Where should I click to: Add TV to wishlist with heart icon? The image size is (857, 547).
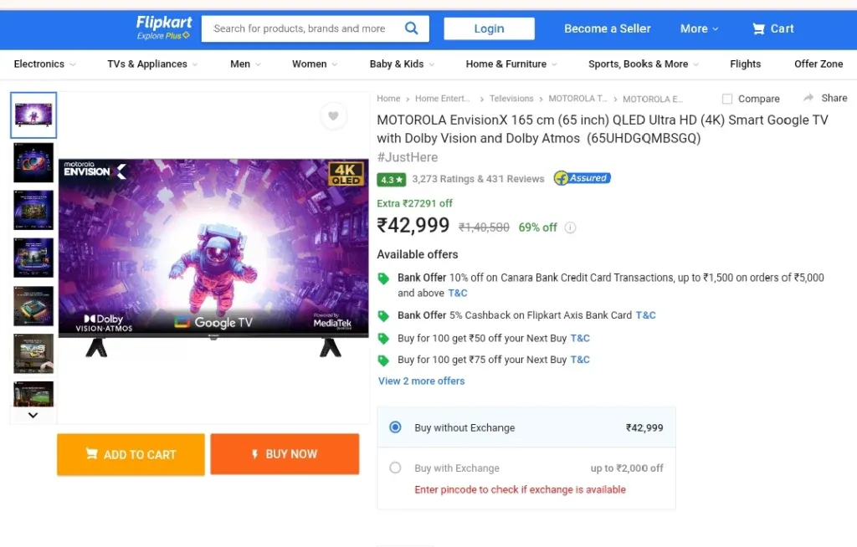[x=333, y=116]
